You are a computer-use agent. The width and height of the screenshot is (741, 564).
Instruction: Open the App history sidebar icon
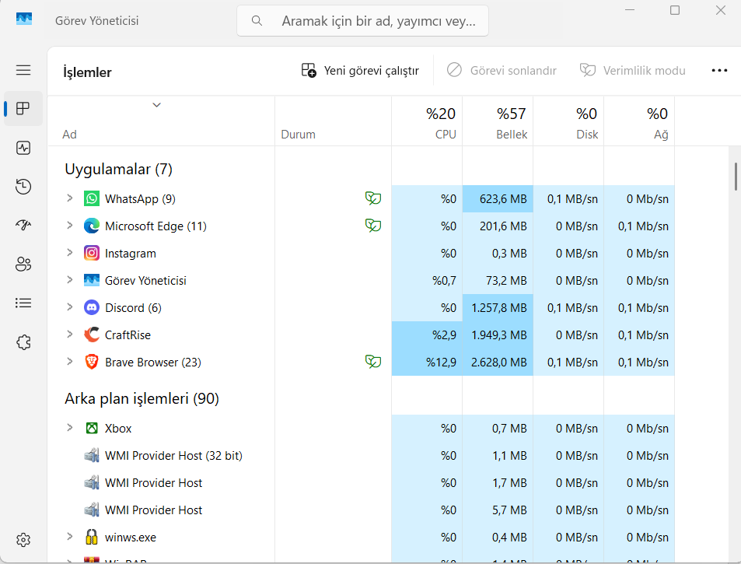(x=23, y=187)
